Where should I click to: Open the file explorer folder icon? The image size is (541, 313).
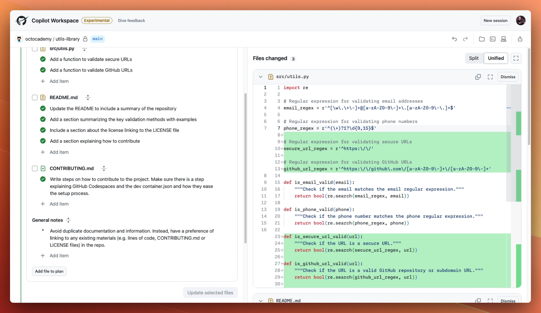click(482, 39)
